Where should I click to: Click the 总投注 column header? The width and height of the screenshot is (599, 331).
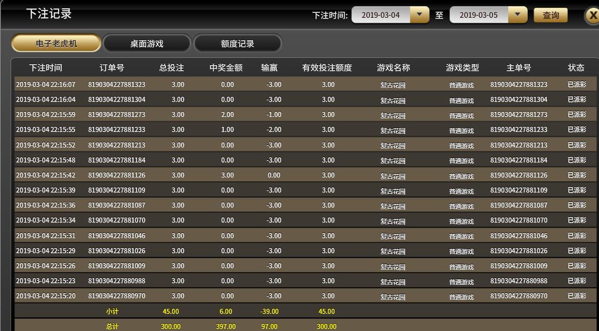tap(171, 68)
